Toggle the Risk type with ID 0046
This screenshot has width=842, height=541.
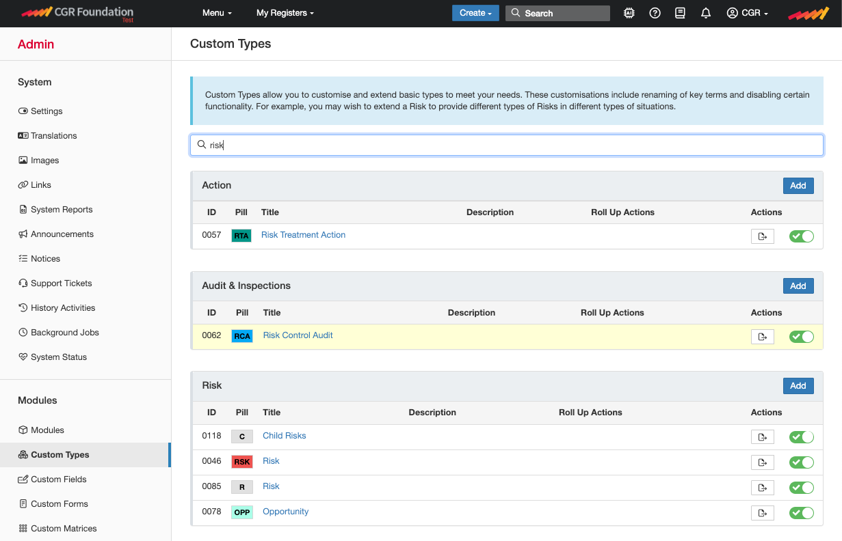(801, 462)
